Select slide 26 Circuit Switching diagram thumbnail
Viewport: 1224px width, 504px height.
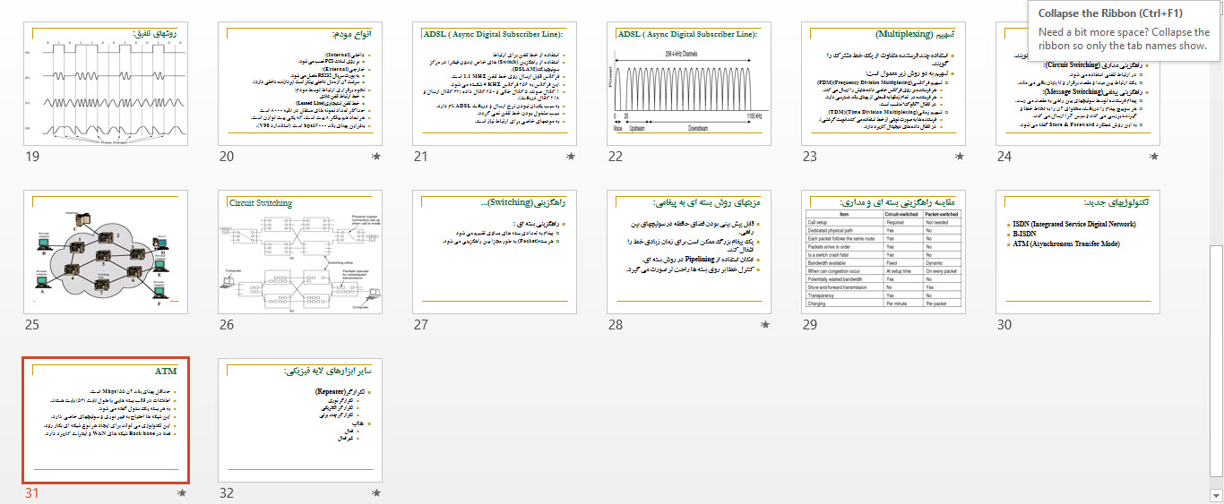(301, 252)
